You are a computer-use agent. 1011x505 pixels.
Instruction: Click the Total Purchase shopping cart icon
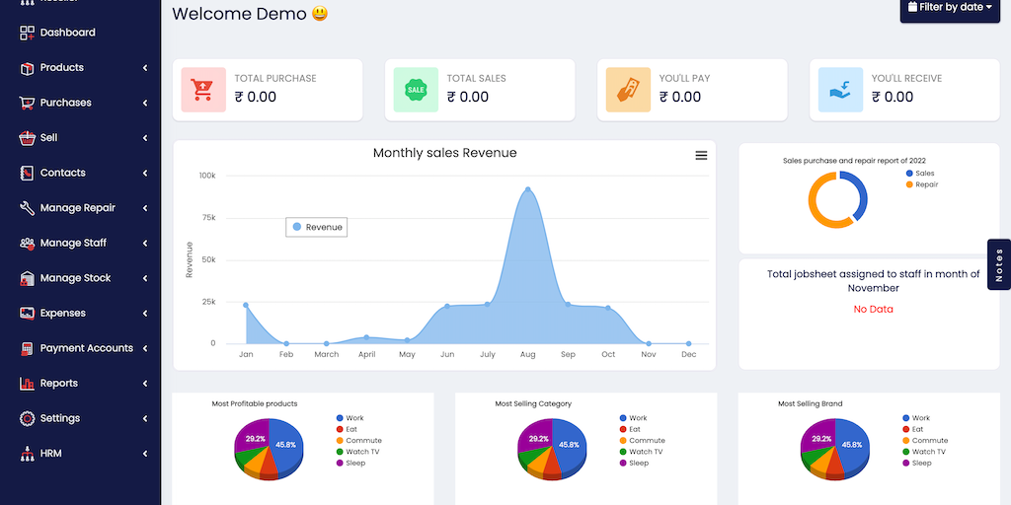pyautogui.click(x=203, y=90)
